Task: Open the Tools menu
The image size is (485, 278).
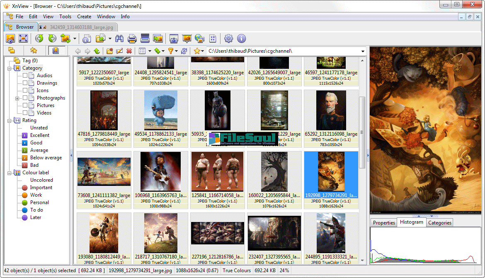Action: (x=65, y=17)
